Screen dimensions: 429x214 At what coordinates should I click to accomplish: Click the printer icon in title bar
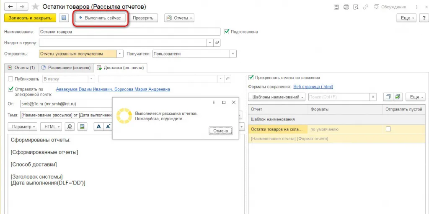point(346,7)
